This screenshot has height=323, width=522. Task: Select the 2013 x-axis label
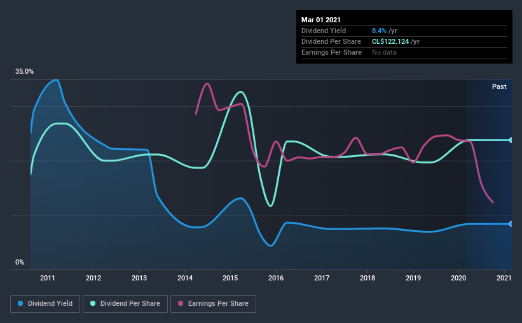pos(139,278)
